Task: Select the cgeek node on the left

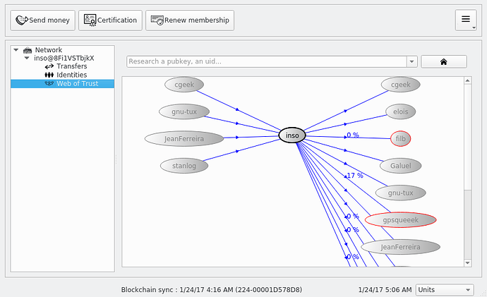Action: pos(184,85)
